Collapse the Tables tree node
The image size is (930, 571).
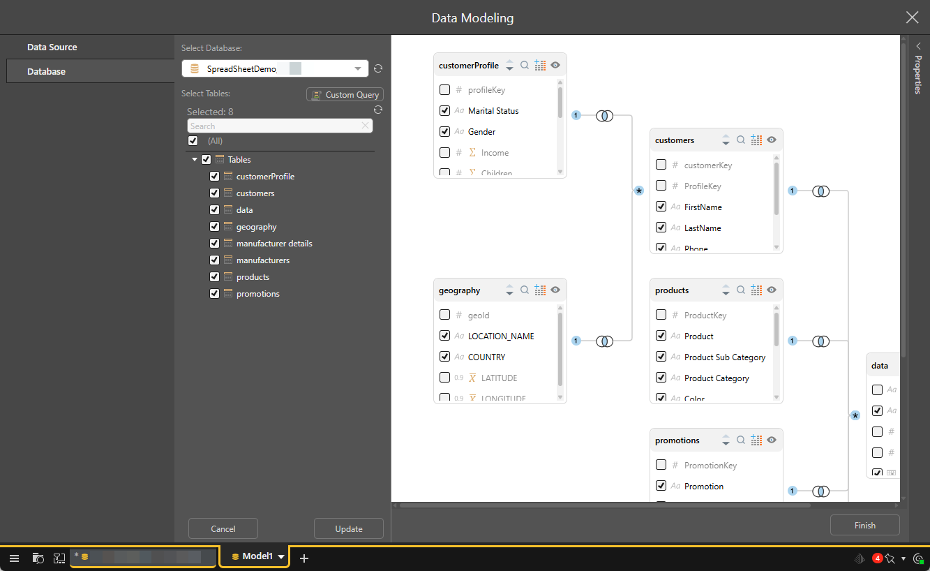coord(195,160)
